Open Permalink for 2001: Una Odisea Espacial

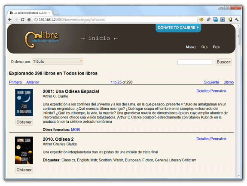(x=219, y=91)
